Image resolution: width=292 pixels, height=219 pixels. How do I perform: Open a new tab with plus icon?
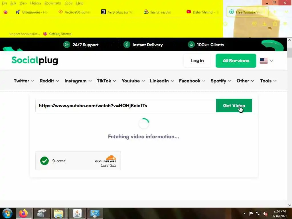(x=275, y=12)
